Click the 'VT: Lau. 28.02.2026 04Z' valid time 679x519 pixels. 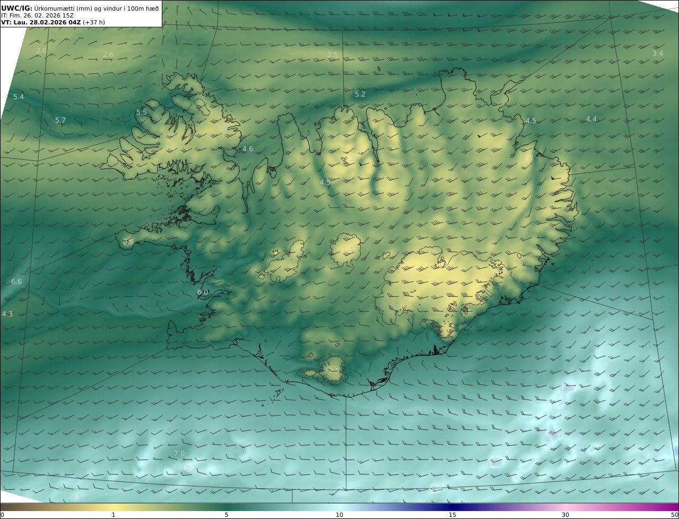(40, 23)
